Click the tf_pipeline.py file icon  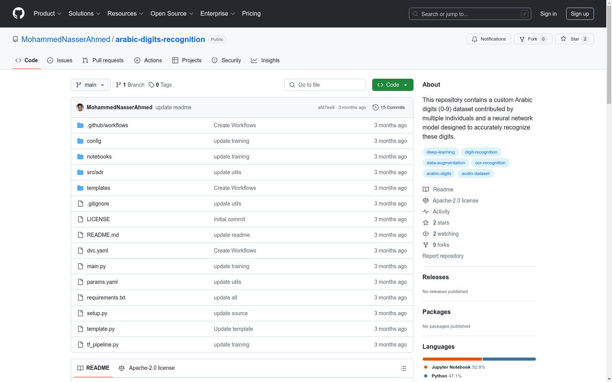80,345
